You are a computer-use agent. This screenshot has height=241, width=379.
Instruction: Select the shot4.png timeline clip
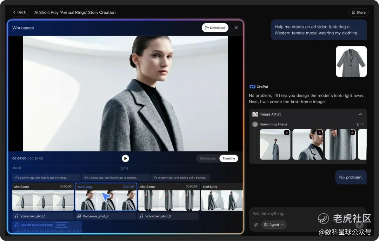[x=222, y=197]
